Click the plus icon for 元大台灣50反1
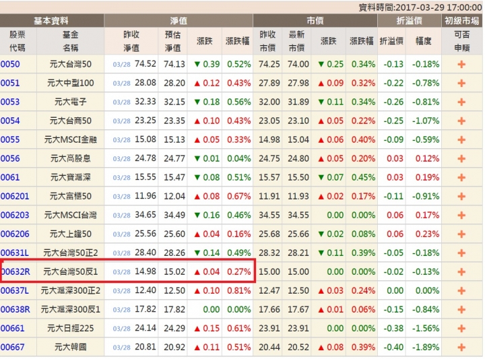Image resolution: width=485 pixels, height=359 pixels. pos(461,272)
